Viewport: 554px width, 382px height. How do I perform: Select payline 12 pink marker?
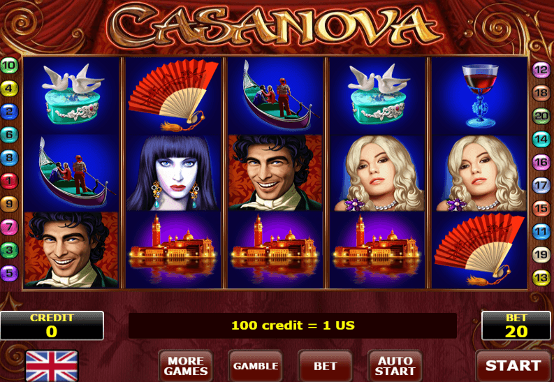(x=541, y=70)
